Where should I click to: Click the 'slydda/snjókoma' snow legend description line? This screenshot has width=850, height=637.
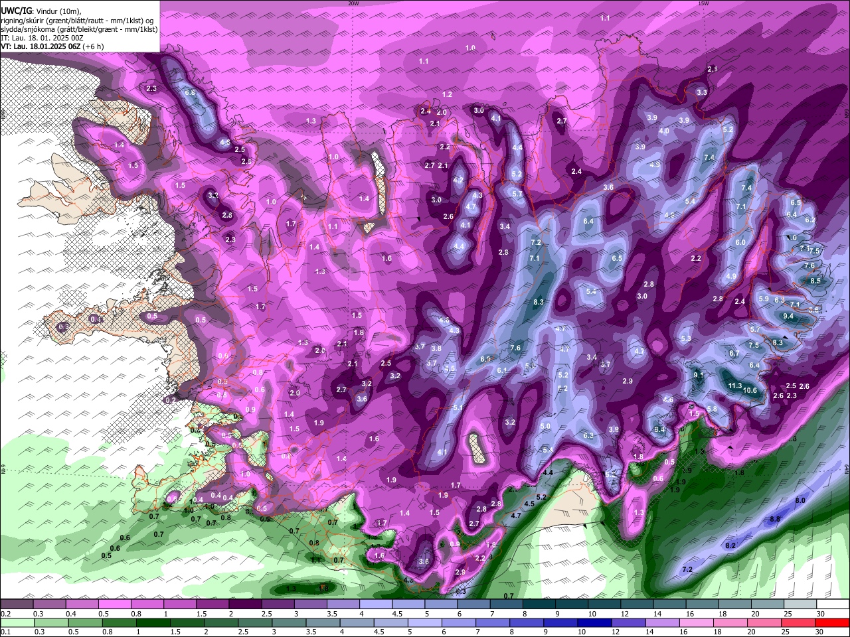[79, 29]
